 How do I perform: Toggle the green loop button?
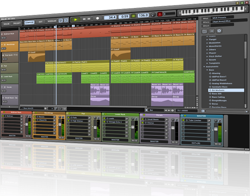point(133,16)
